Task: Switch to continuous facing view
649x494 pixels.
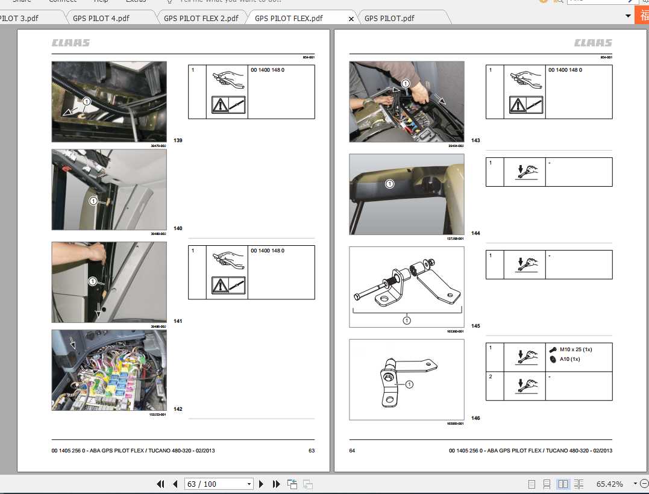Action: click(578, 484)
